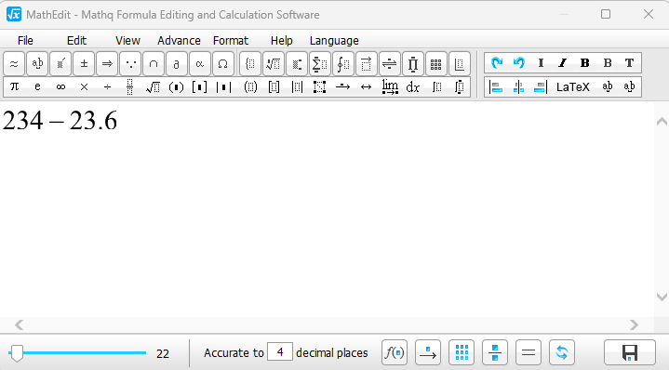Viewport: 669px width, 370px height.
Task: Insert the pi symbol
Action: (x=14, y=87)
